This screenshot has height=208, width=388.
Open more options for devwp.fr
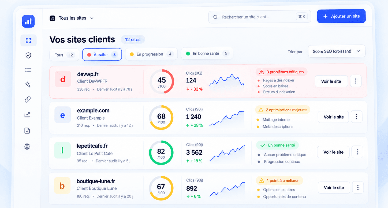[356, 81]
